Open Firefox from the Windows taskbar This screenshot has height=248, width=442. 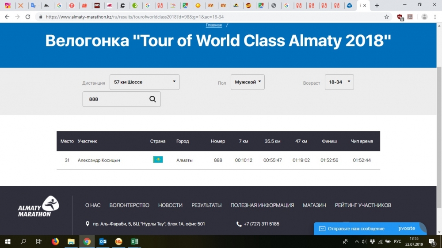tap(55, 241)
